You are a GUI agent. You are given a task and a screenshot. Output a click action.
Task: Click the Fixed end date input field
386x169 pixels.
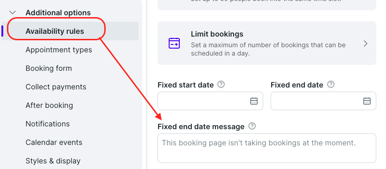tap(323, 101)
